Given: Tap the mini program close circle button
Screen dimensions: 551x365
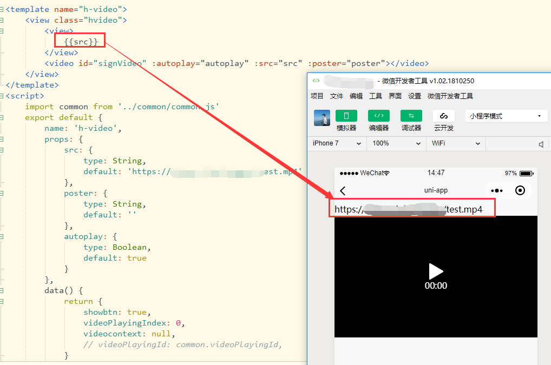Looking at the screenshot, I should pos(520,190).
